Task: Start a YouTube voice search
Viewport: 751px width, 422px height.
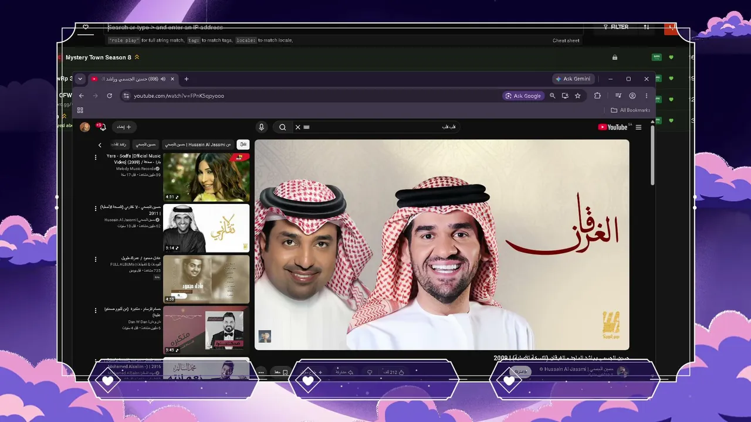Action: tap(262, 127)
